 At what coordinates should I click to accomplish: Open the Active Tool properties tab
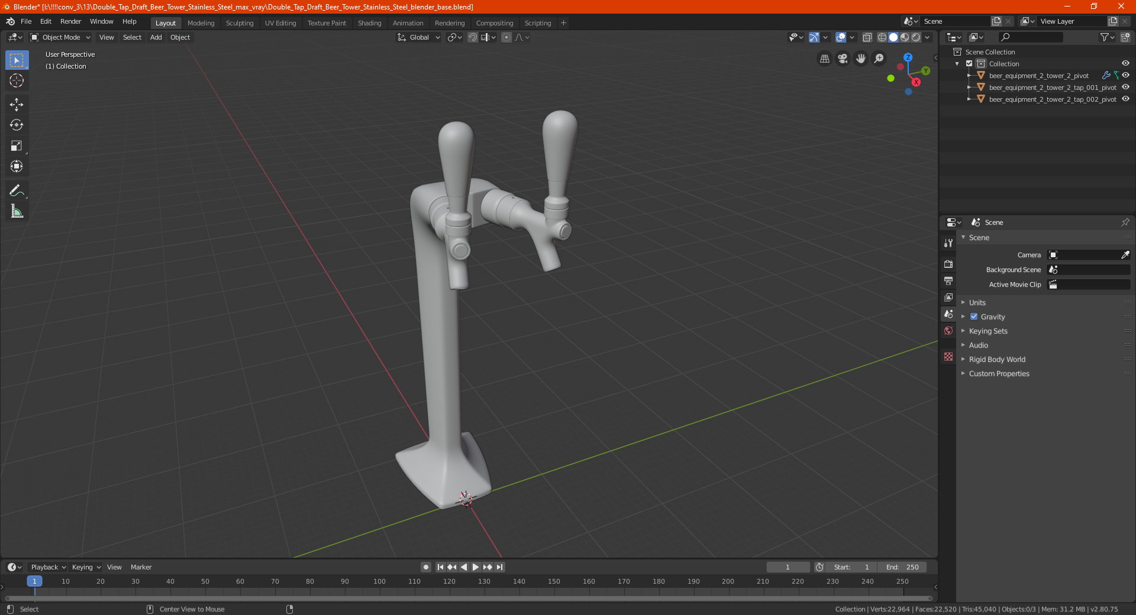[x=948, y=243]
